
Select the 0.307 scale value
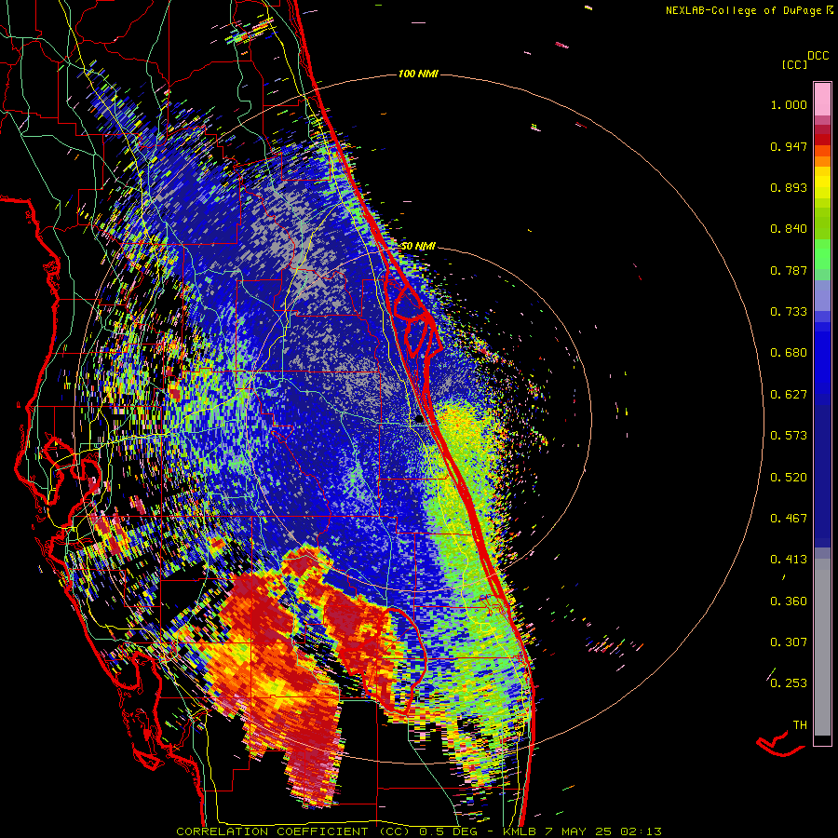point(789,642)
